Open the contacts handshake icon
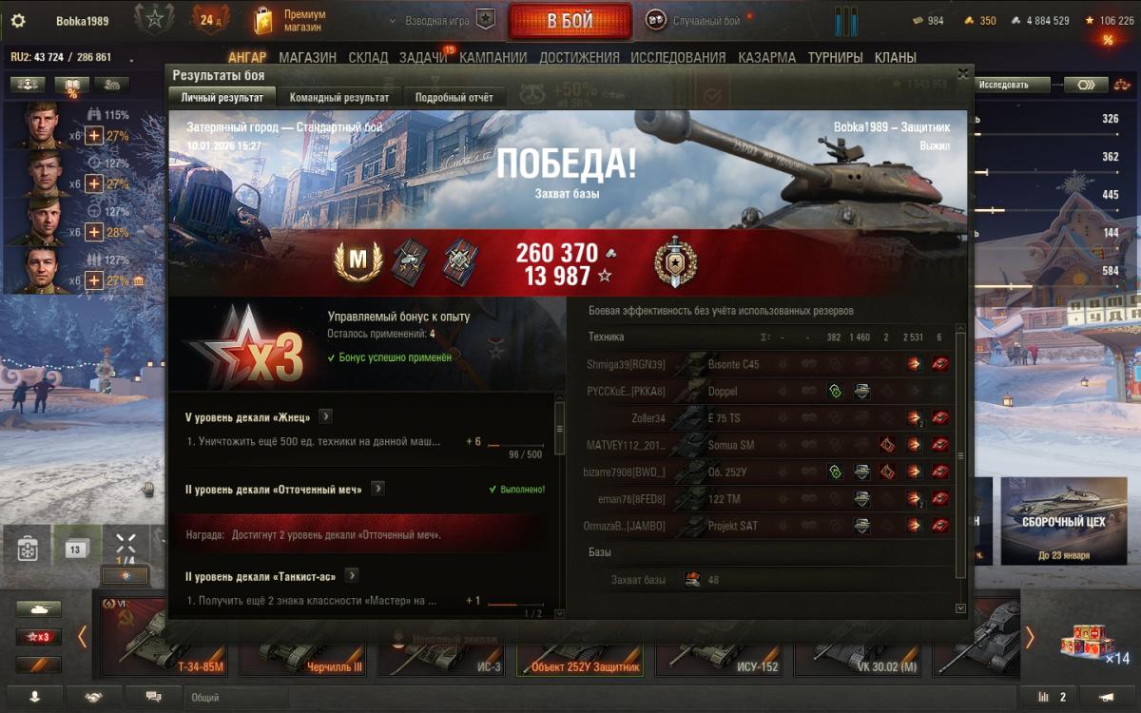The image size is (1141, 713). coord(95,697)
